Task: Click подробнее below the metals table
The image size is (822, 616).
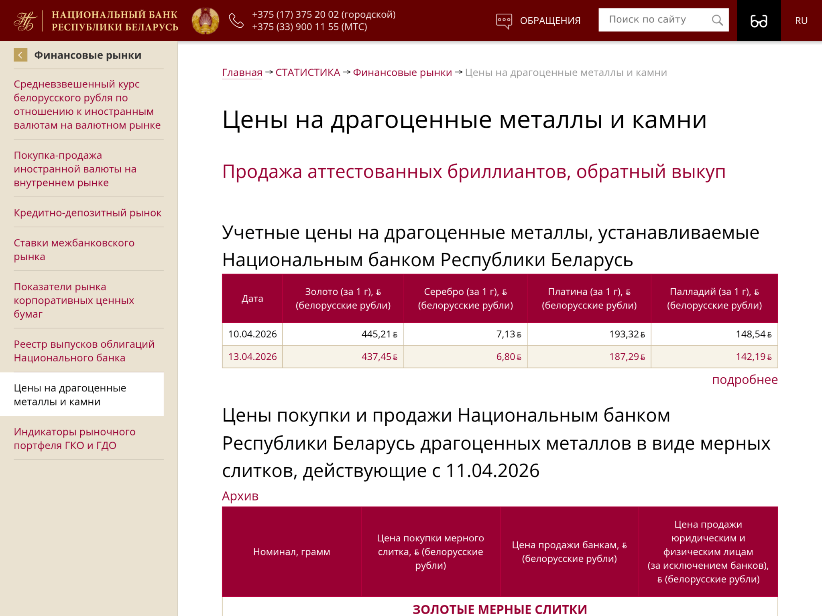Action: [745, 379]
